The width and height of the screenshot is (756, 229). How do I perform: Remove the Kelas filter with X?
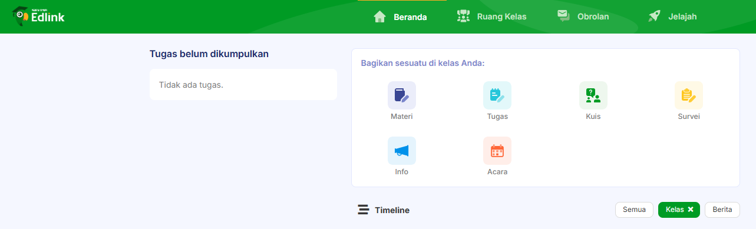coord(690,210)
